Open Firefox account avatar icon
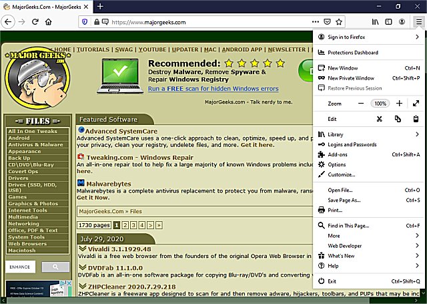Screen dimensions: 427x304 coord(402,22)
